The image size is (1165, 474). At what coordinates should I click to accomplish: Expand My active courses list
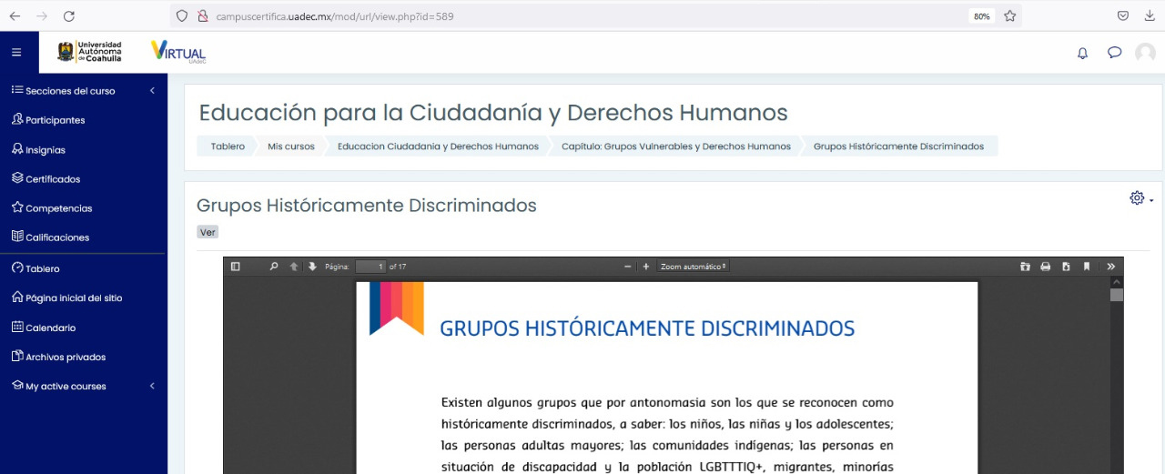point(152,386)
